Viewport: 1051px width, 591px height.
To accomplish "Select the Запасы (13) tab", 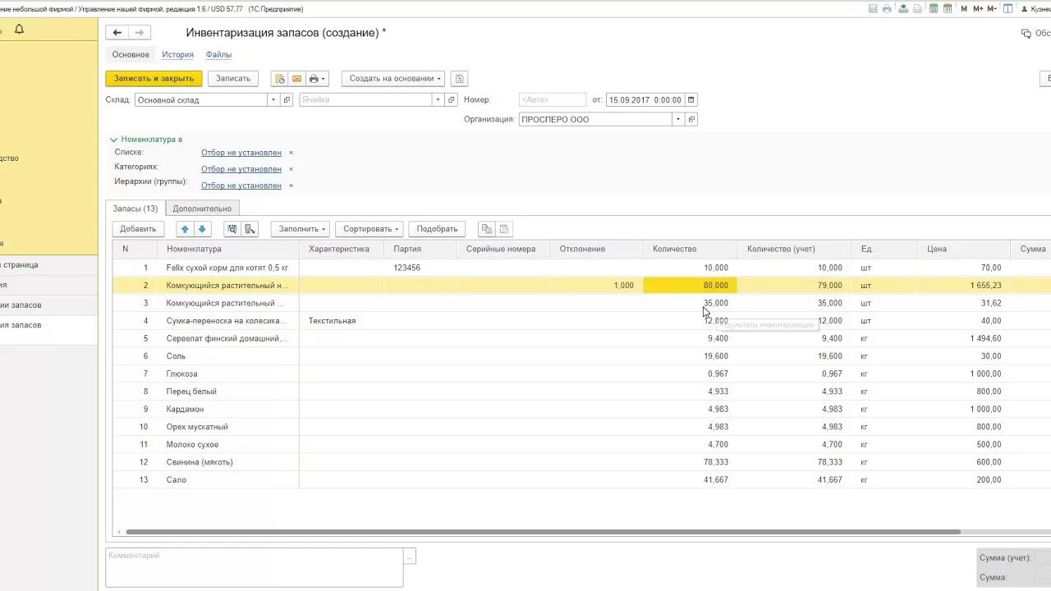I will pos(135,208).
